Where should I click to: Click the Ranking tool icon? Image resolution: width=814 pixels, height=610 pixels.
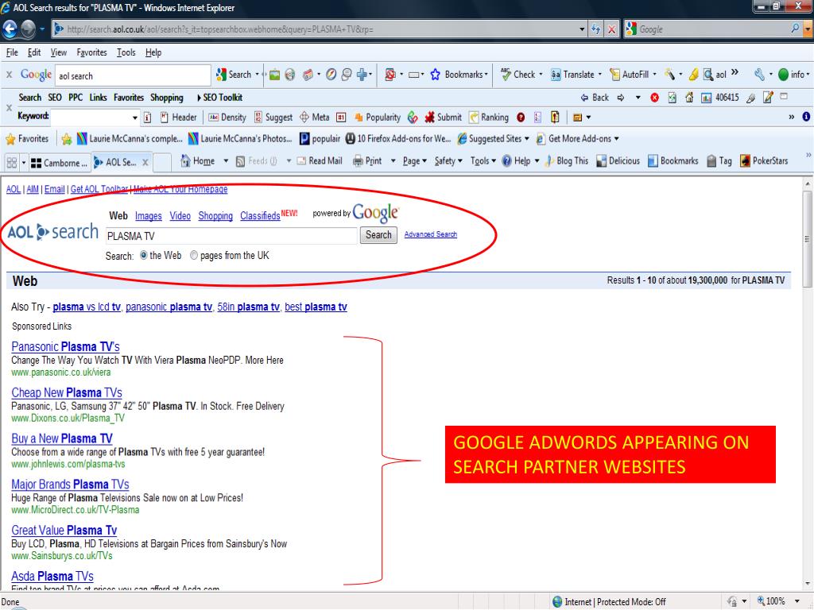pos(474,118)
